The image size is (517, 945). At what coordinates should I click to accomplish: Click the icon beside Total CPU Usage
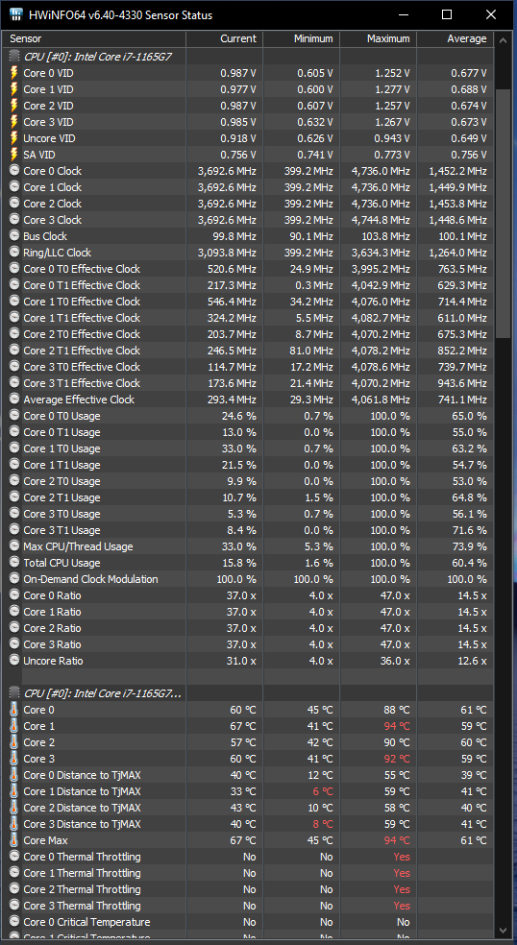(14, 563)
